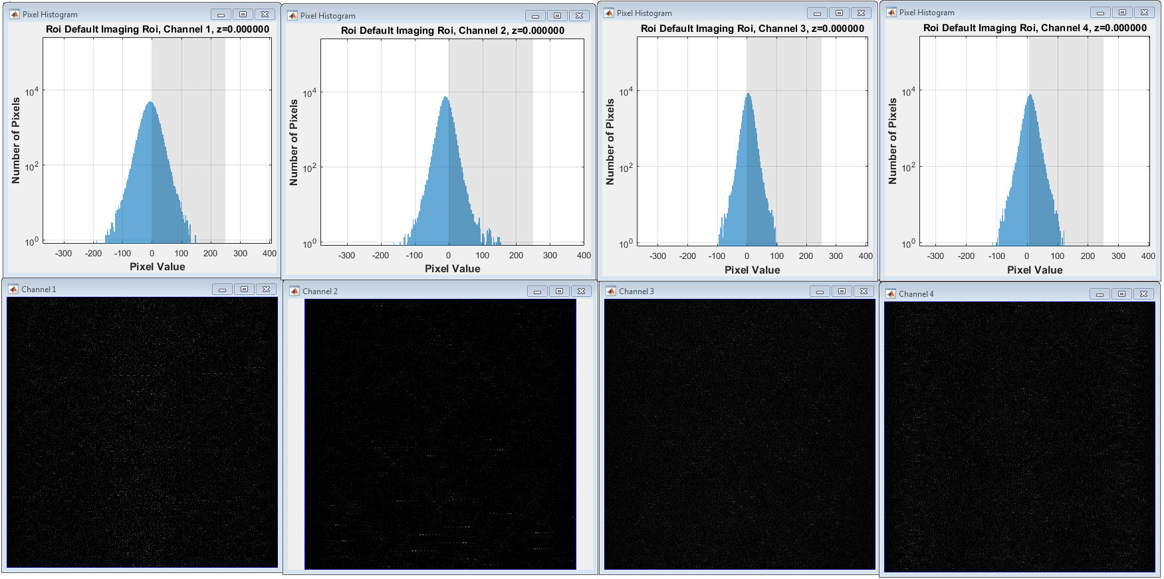Click 'Pixel Value' axis label in Channel 4 histogram
Viewport: 1164px width, 579px height.
pos(1035,270)
